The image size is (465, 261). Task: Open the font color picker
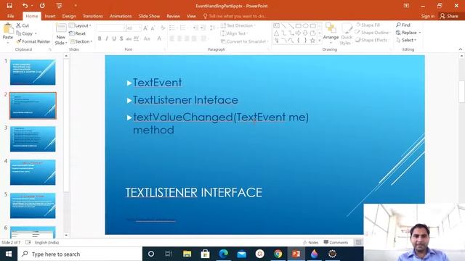tap(159, 38)
